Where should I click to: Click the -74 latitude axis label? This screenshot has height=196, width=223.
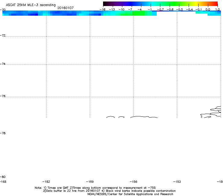tap(3, 64)
